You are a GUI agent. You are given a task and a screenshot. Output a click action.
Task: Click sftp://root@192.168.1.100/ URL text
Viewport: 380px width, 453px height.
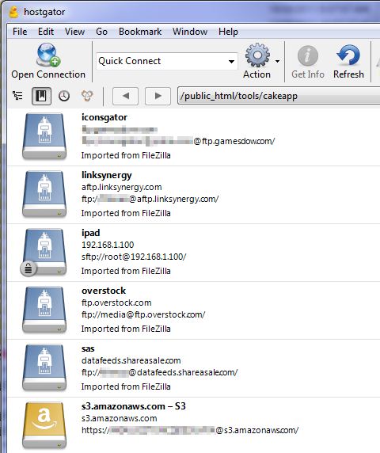tap(134, 257)
